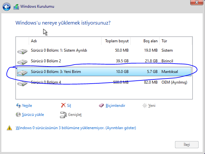Open the Sürücü yükle link
205x154 pixels.
(33, 115)
